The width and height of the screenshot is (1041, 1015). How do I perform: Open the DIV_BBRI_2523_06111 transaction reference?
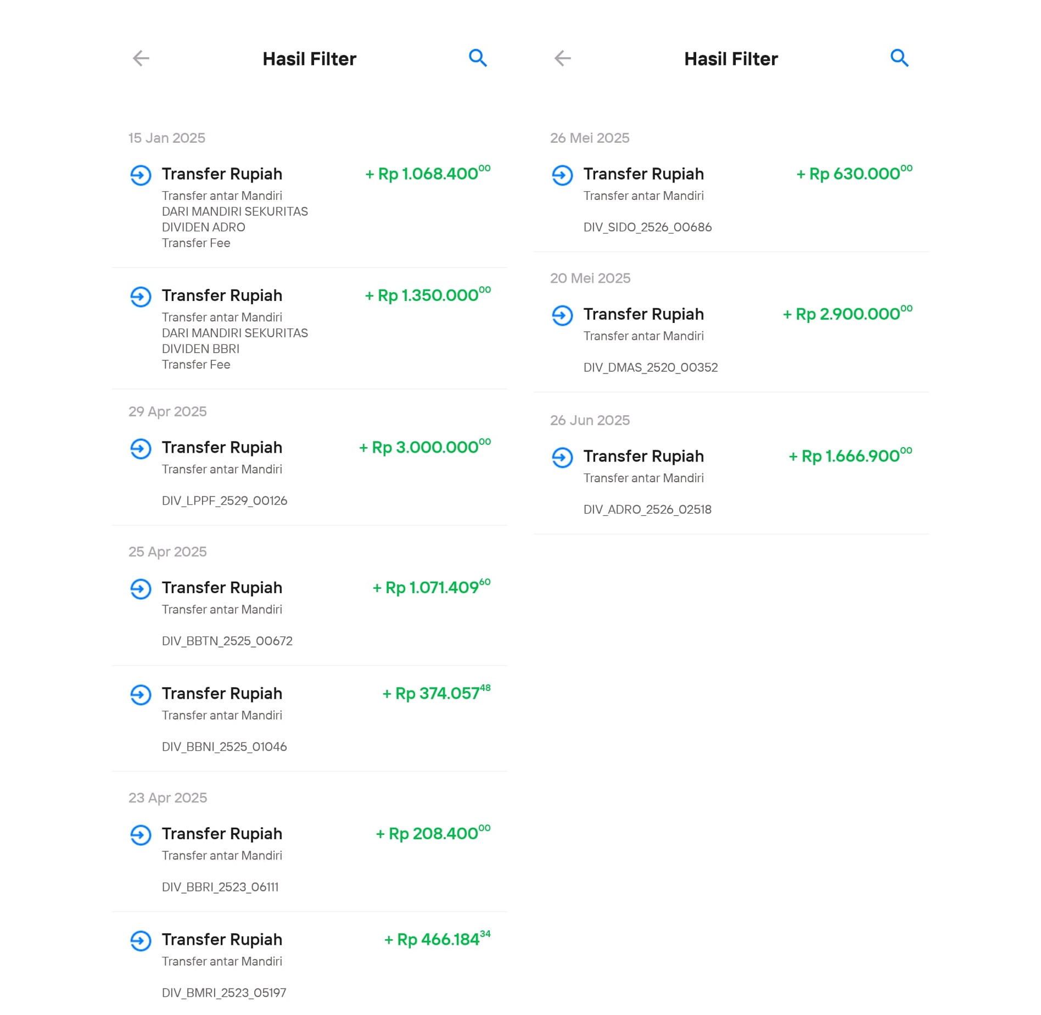pyautogui.click(x=220, y=887)
